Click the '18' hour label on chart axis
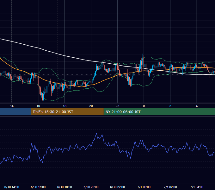The width and height of the screenshot is (215, 190). tap(64, 106)
